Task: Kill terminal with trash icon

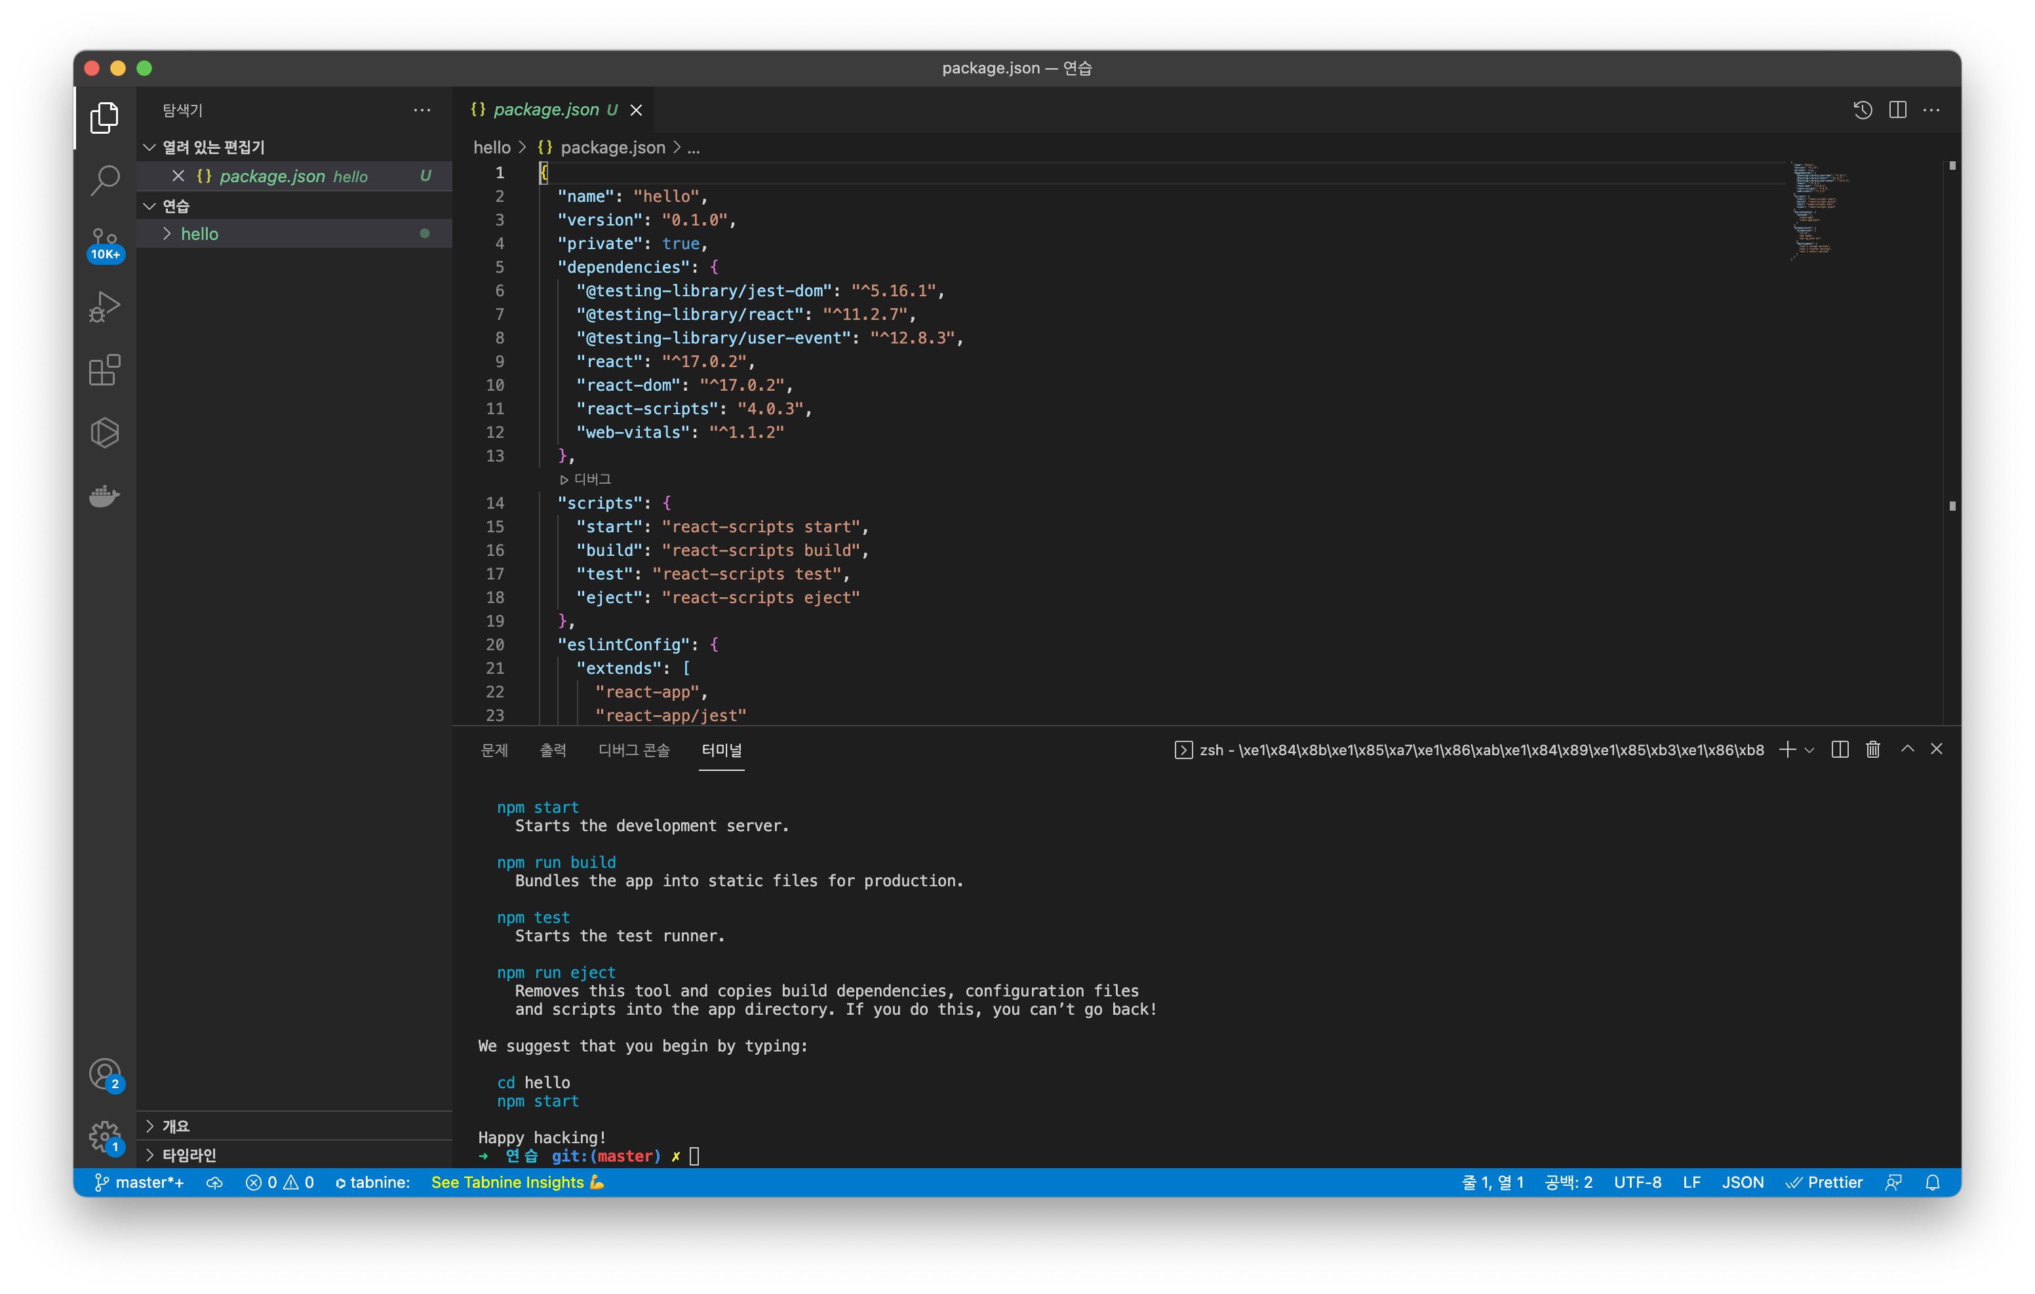Action: [x=1873, y=750]
